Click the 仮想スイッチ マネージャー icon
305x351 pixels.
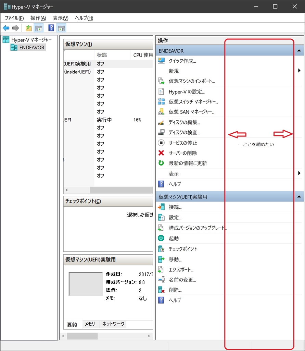(x=161, y=101)
